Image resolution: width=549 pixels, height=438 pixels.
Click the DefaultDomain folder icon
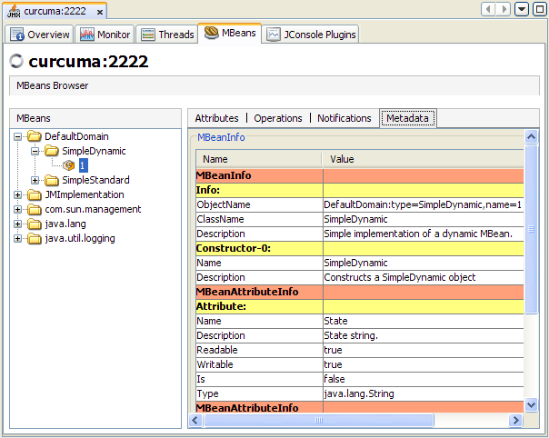click(35, 136)
